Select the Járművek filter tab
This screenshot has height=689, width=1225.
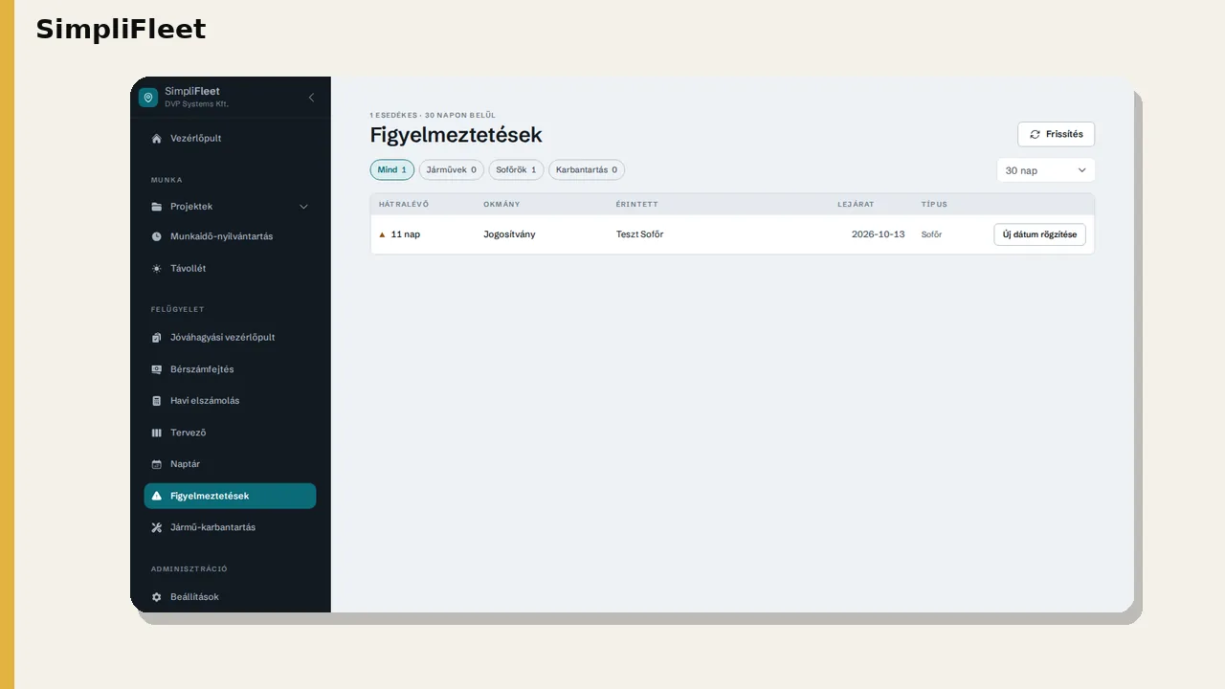452,170
